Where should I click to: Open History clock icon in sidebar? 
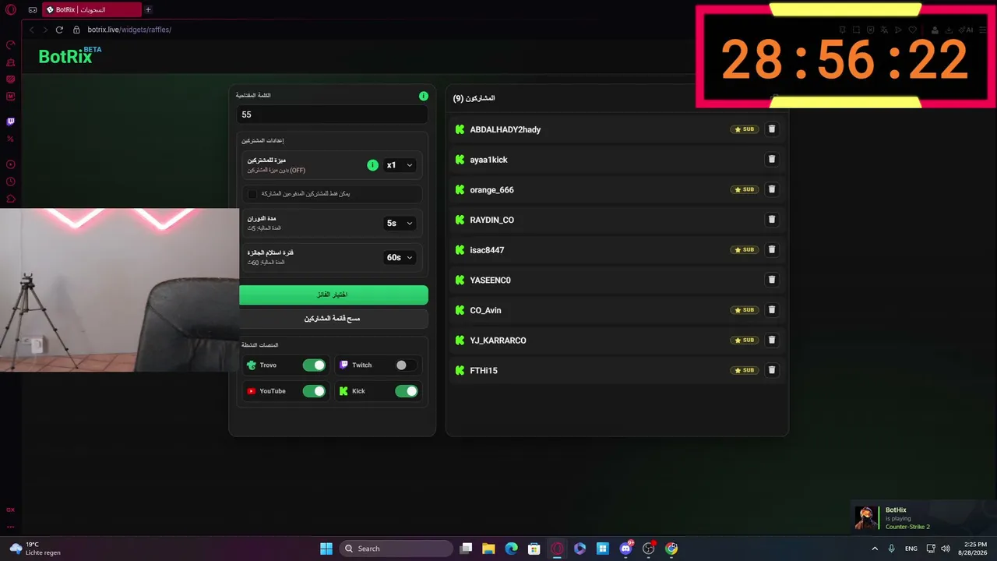(11, 182)
